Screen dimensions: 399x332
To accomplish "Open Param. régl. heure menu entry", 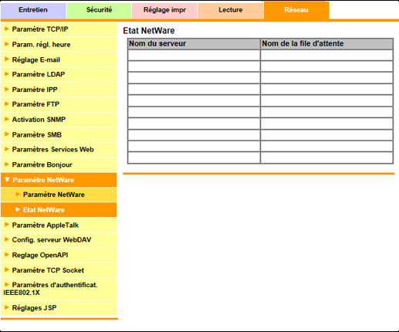I will [x=59, y=45].
